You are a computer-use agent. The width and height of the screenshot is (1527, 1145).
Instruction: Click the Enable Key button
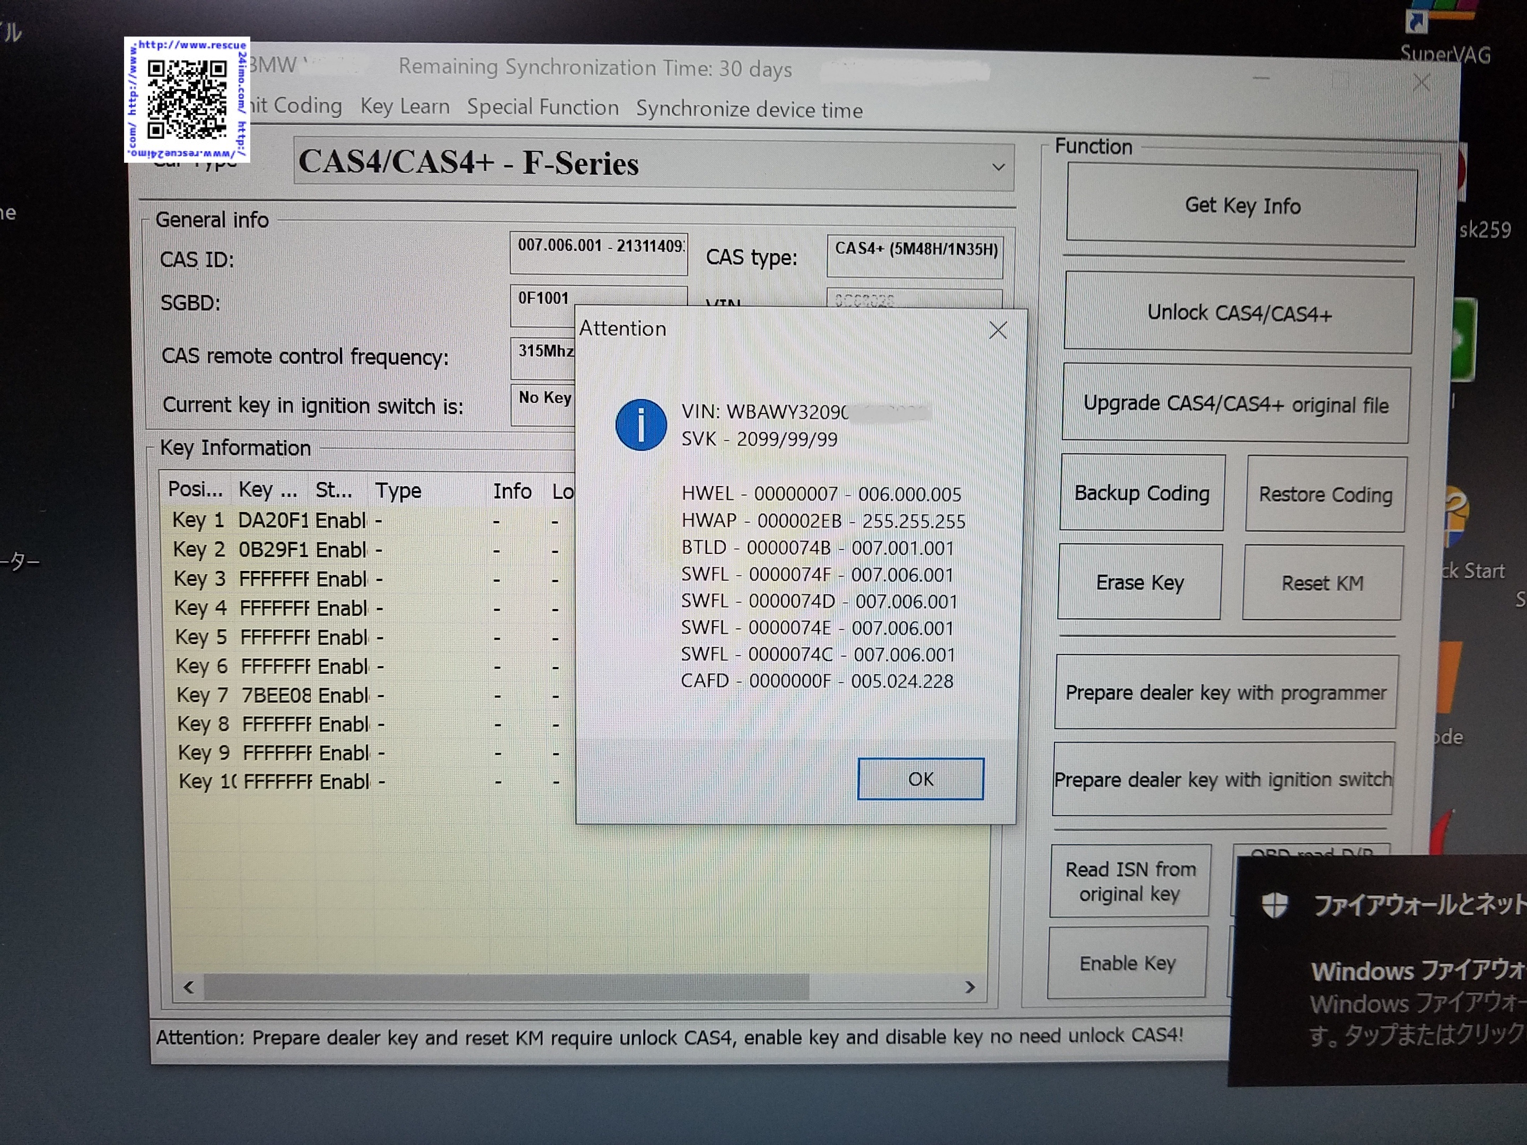[x=1127, y=963]
